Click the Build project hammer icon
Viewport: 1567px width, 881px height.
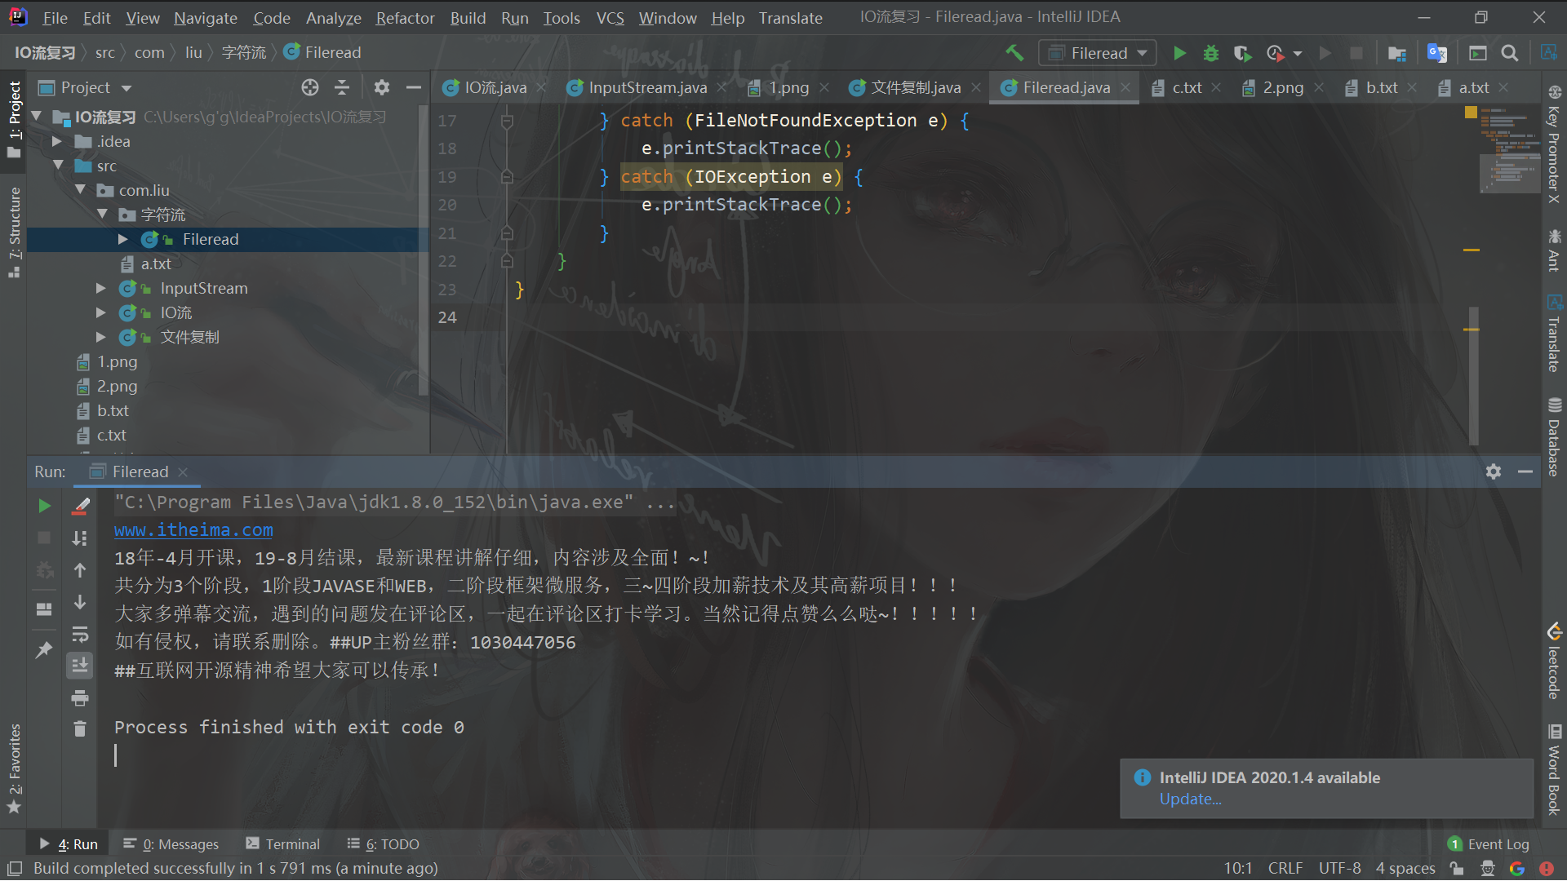[x=1014, y=53]
